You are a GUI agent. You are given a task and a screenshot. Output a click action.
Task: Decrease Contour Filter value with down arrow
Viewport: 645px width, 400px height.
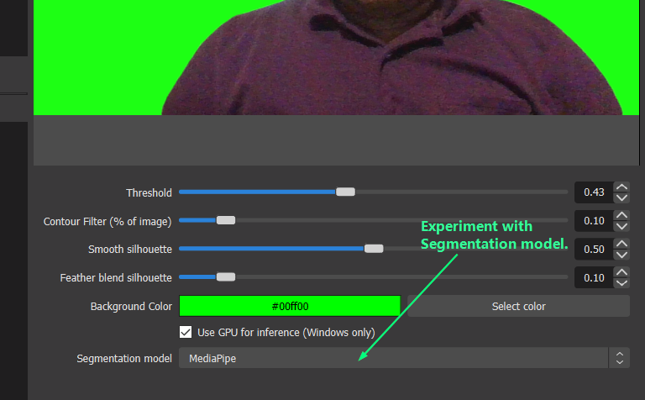(621, 226)
